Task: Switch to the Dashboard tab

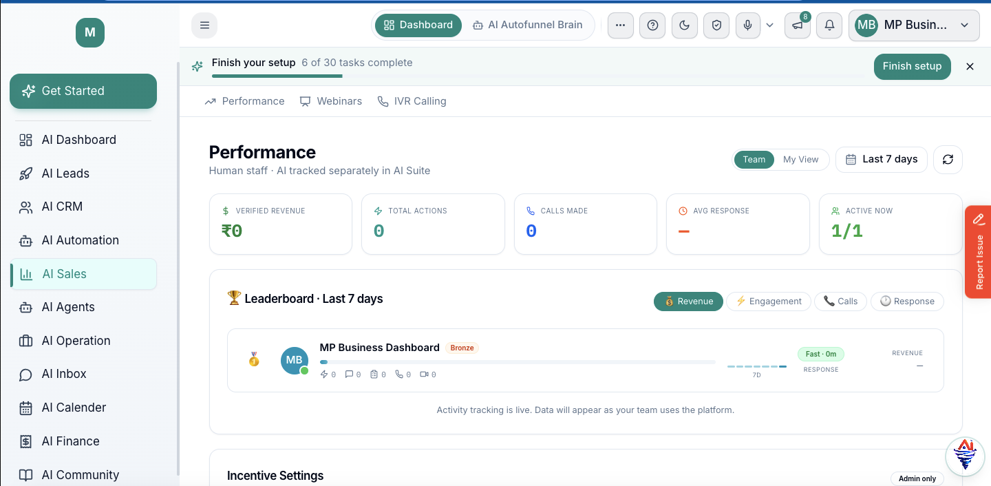Action: pos(418,25)
